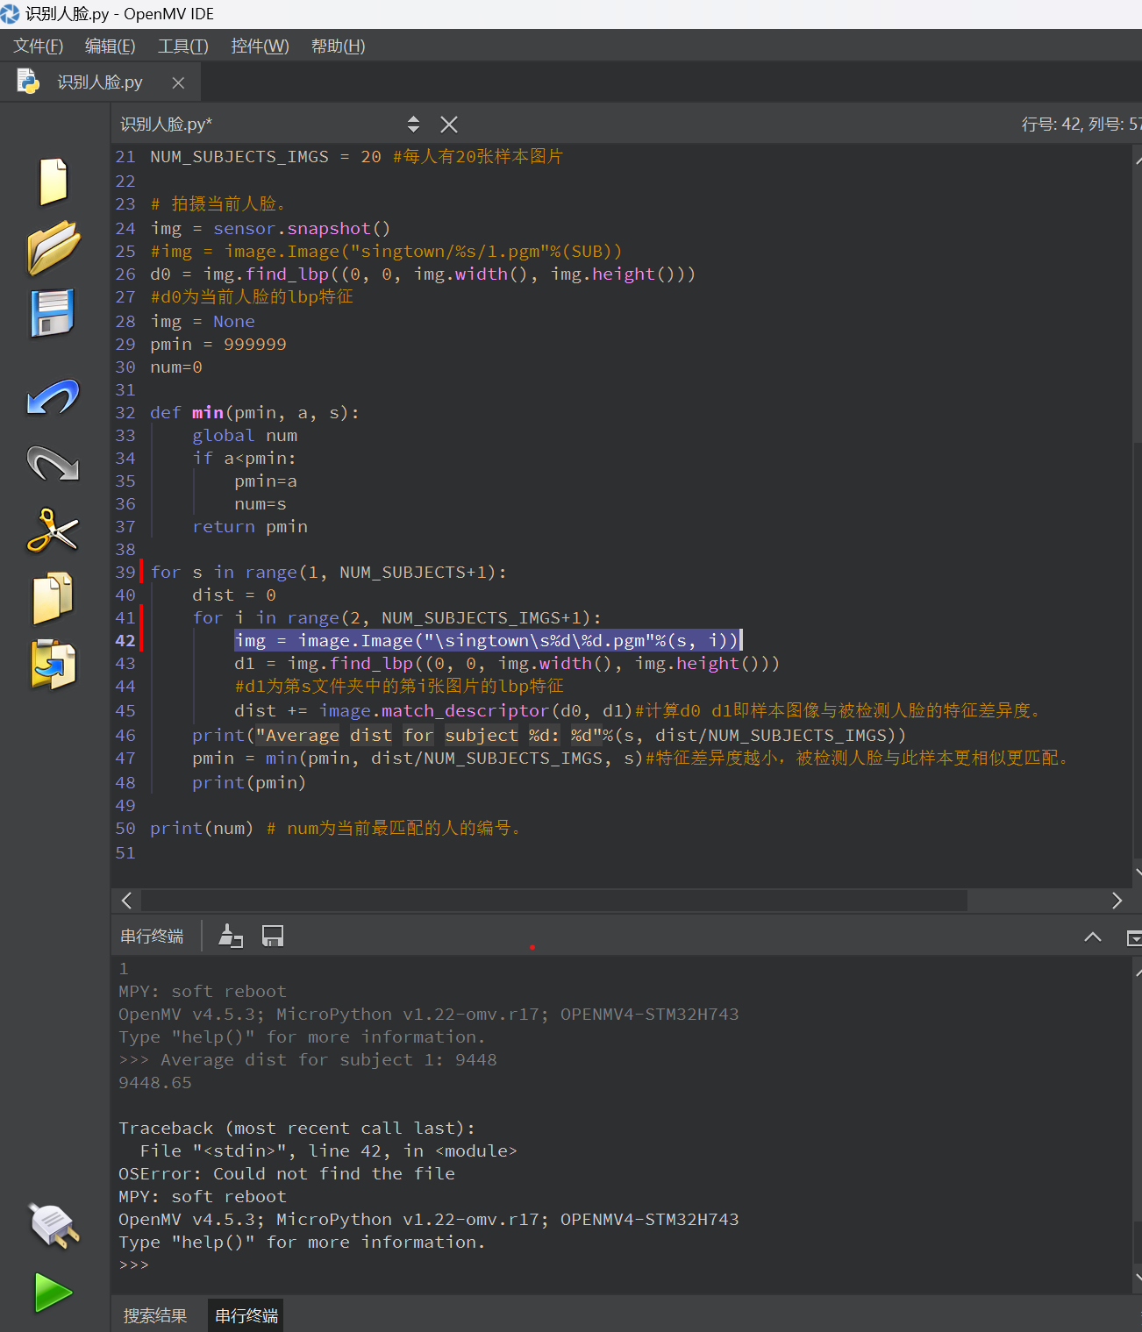Click 'Average dist for subject 1: 9448' output
Image resolution: width=1142 pixels, height=1332 pixels.
pos(329,1059)
